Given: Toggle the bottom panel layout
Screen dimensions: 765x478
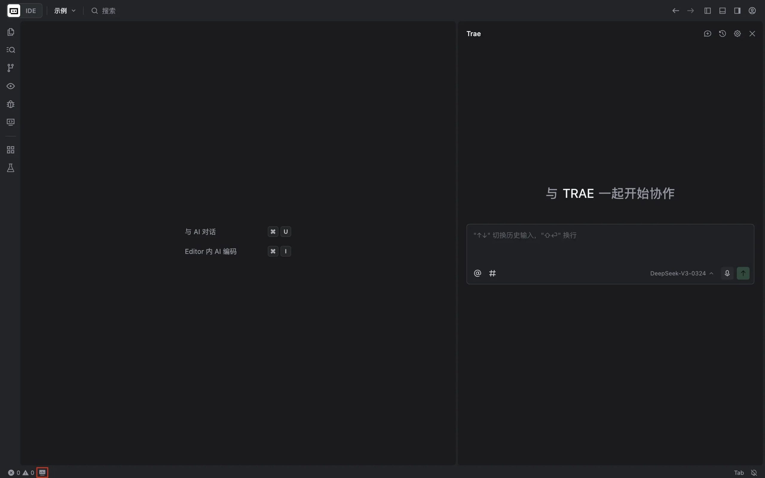Looking at the screenshot, I should tap(722, 11).
